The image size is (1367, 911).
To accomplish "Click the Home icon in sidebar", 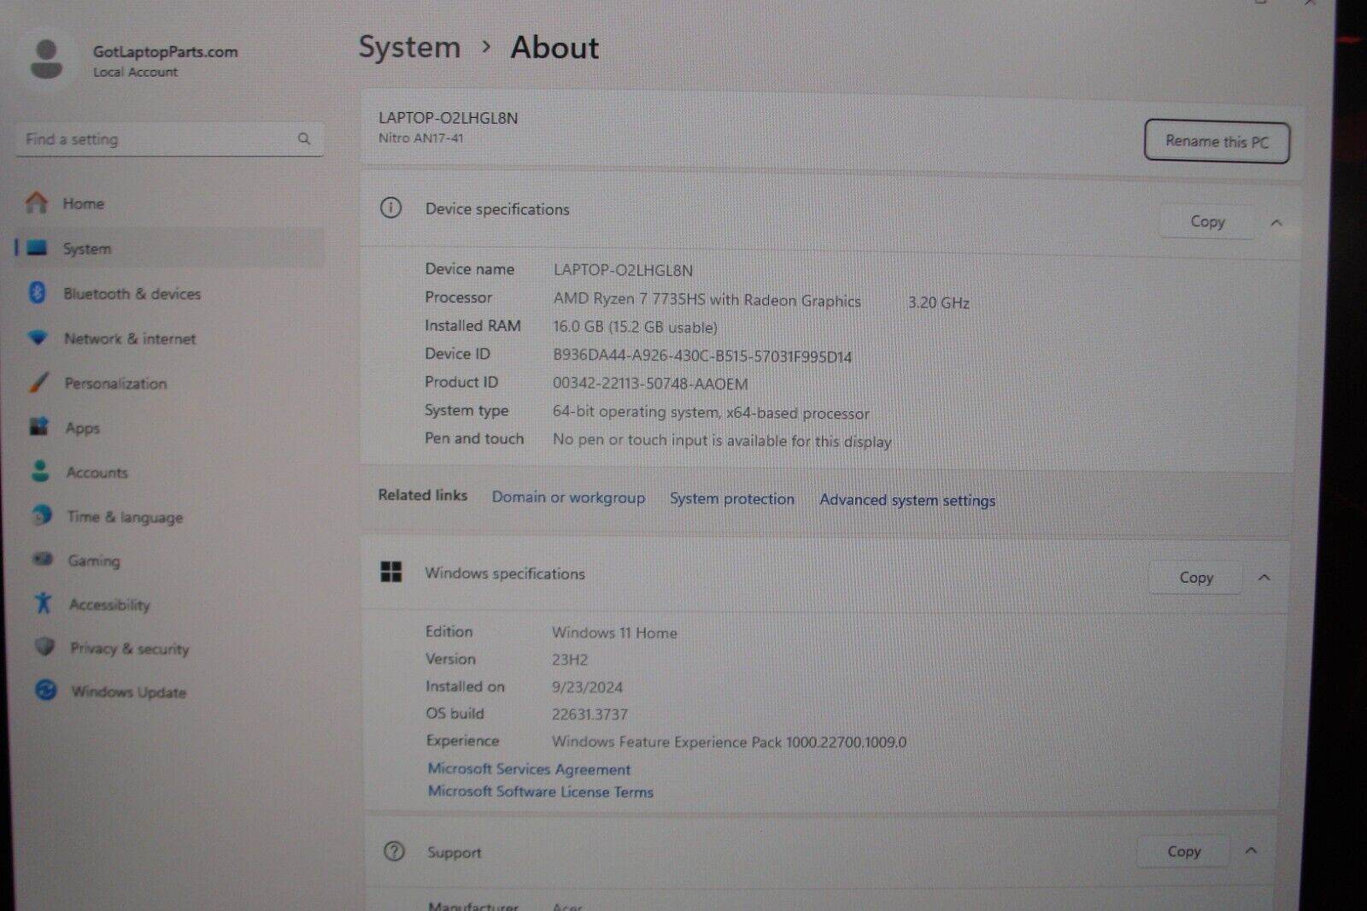I will click(36, 203).
